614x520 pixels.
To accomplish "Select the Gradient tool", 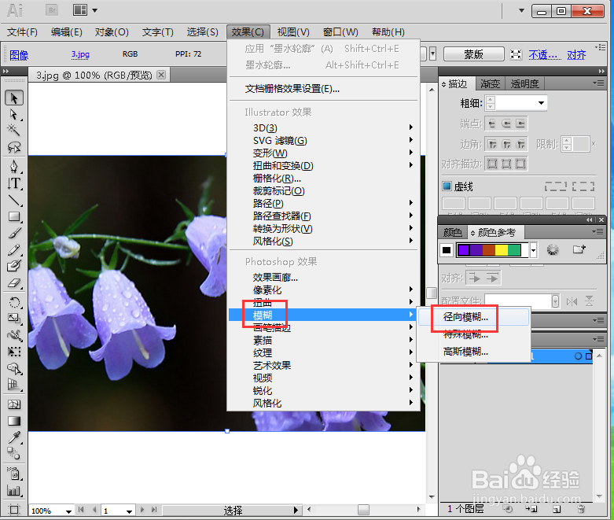I will (x=14, y=421).
